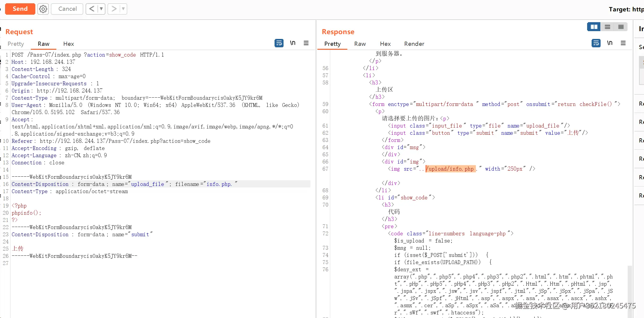Click the Host header line

coord(43,62)
